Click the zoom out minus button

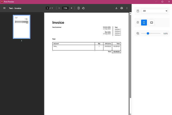pos(59,8)
